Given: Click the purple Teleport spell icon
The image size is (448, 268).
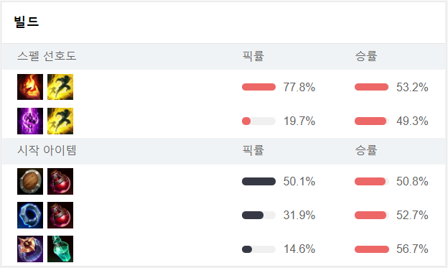Looking at the screenshot, I should pyautogui.click(x=30, y=121).
